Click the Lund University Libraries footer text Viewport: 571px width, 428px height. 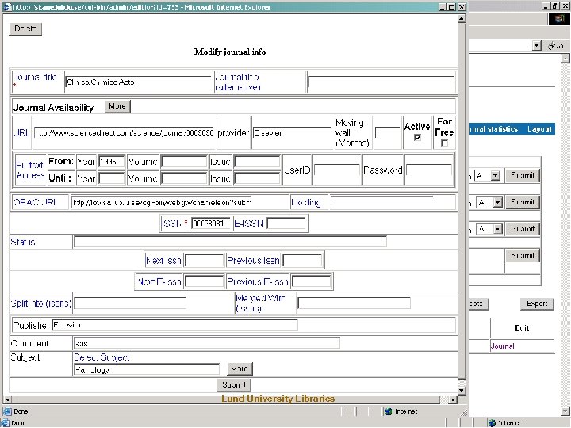click(278, 399)
